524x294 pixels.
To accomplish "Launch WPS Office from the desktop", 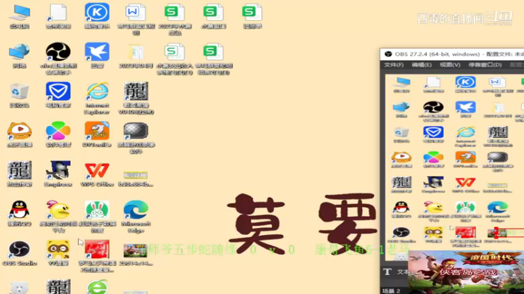I will [97, 173].
